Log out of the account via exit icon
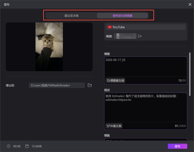 [x=140, y=36]
